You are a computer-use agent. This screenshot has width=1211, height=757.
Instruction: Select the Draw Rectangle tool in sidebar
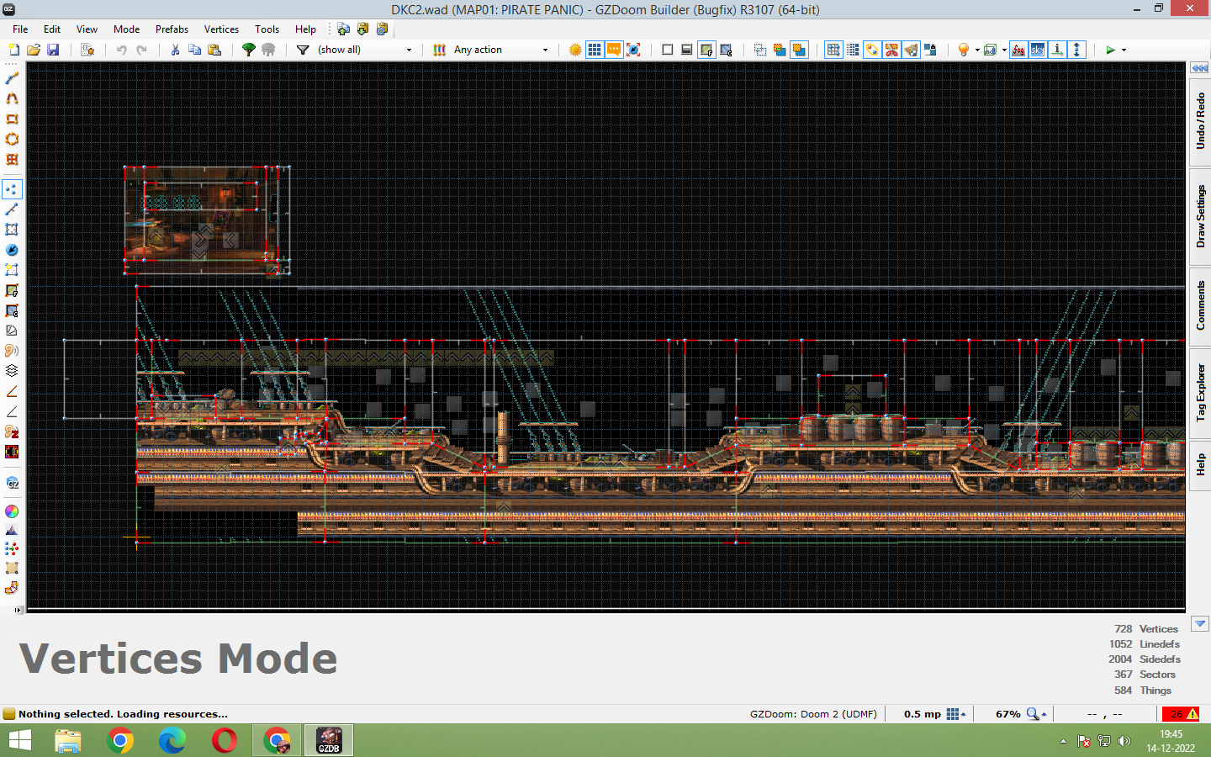12,119
